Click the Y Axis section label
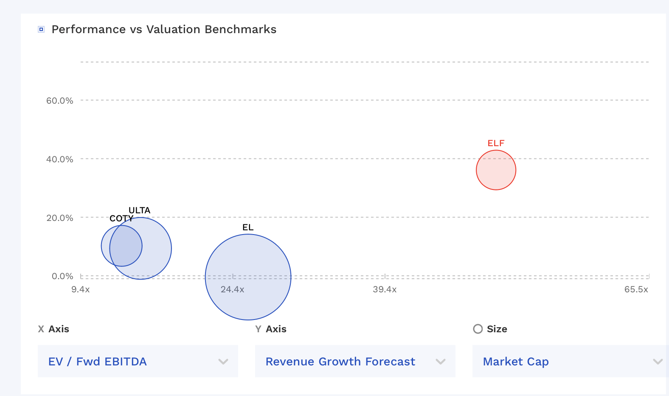 [x=271, y=328]
